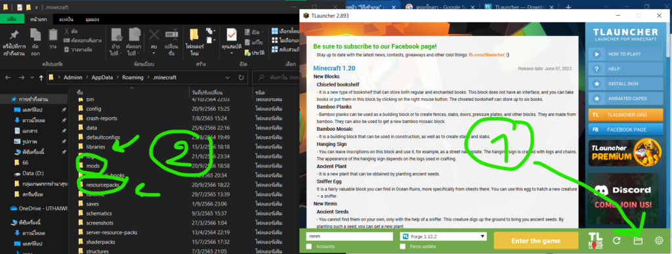
Task: Click the address bar refresh icon
Action: coord(241,78)
